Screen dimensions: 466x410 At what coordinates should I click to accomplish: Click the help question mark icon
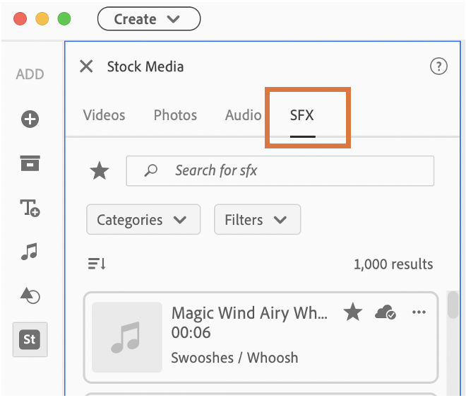[438, 66]
